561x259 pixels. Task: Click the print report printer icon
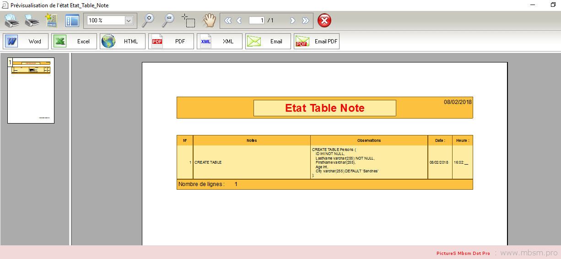pos(12,21)
